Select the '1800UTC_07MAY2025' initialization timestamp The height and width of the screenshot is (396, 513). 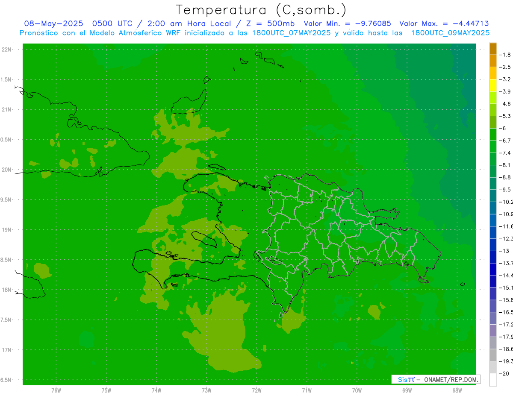(292, 32)
